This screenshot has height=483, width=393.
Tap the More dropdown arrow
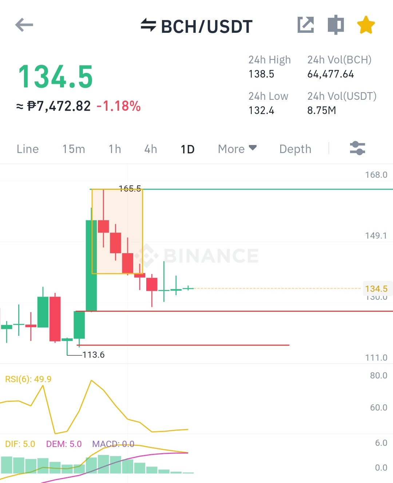(253, 148)
